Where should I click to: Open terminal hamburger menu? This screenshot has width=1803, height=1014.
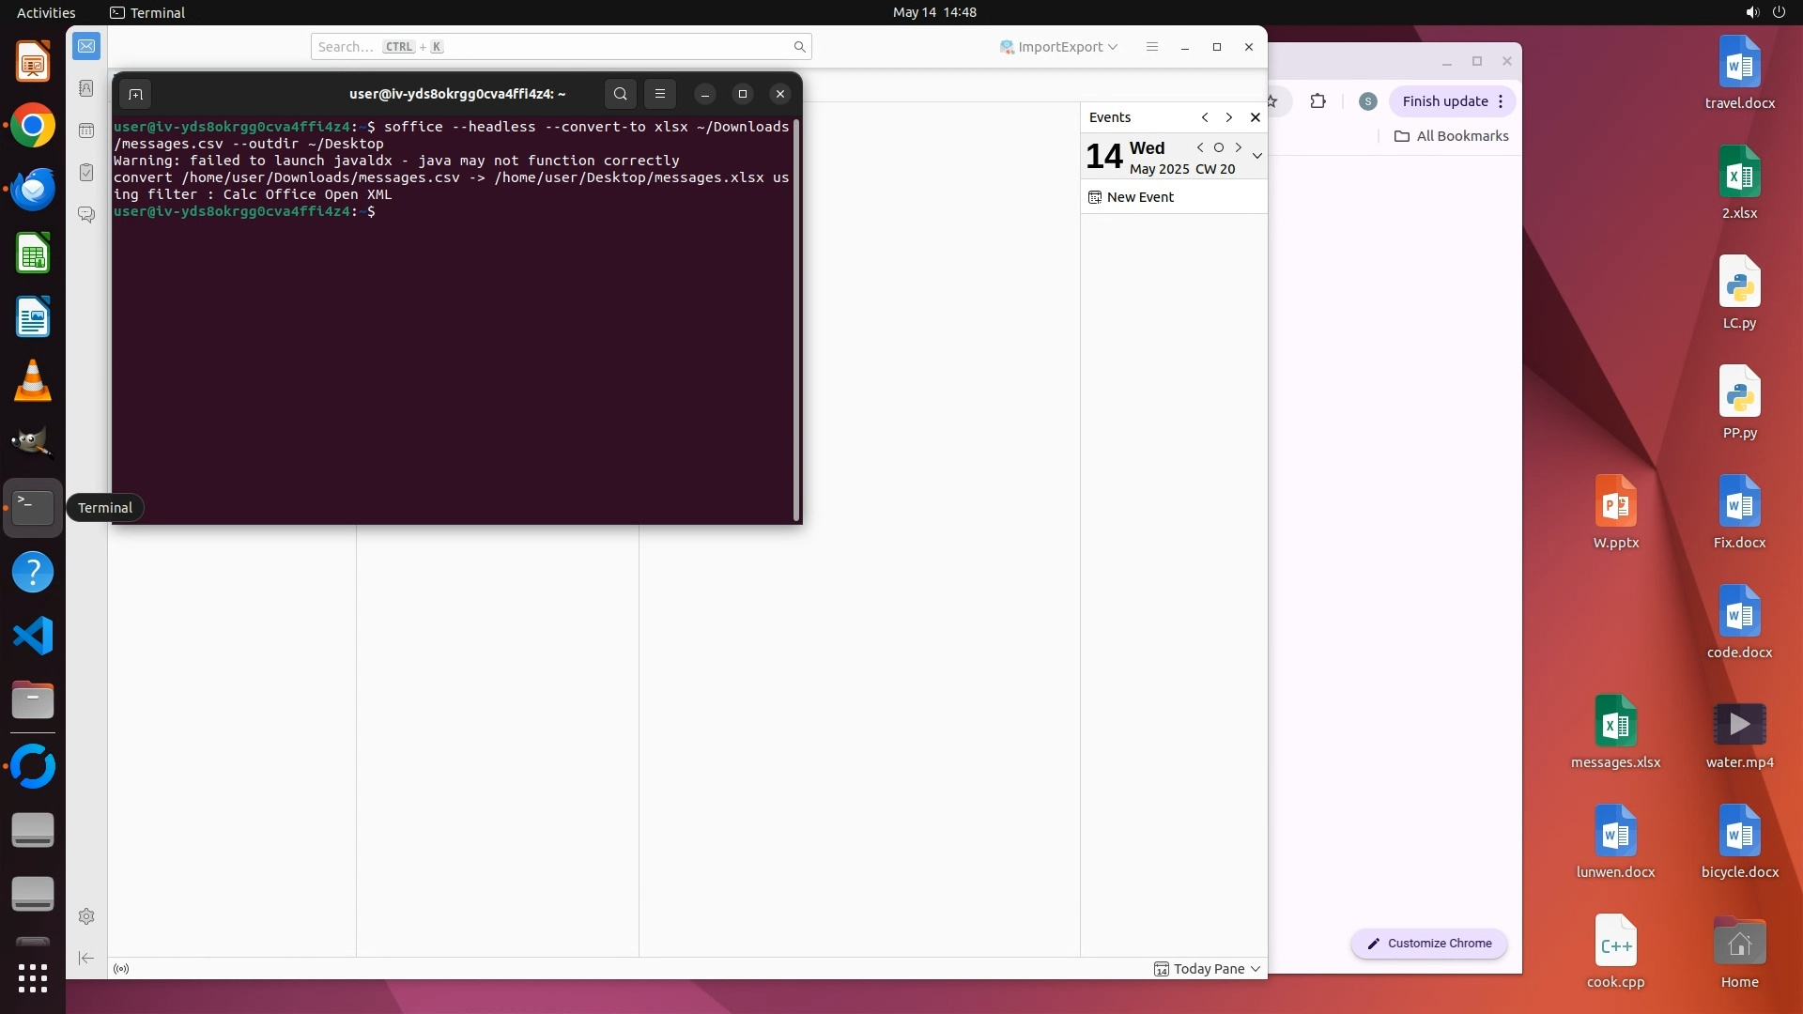click(660, 94)
